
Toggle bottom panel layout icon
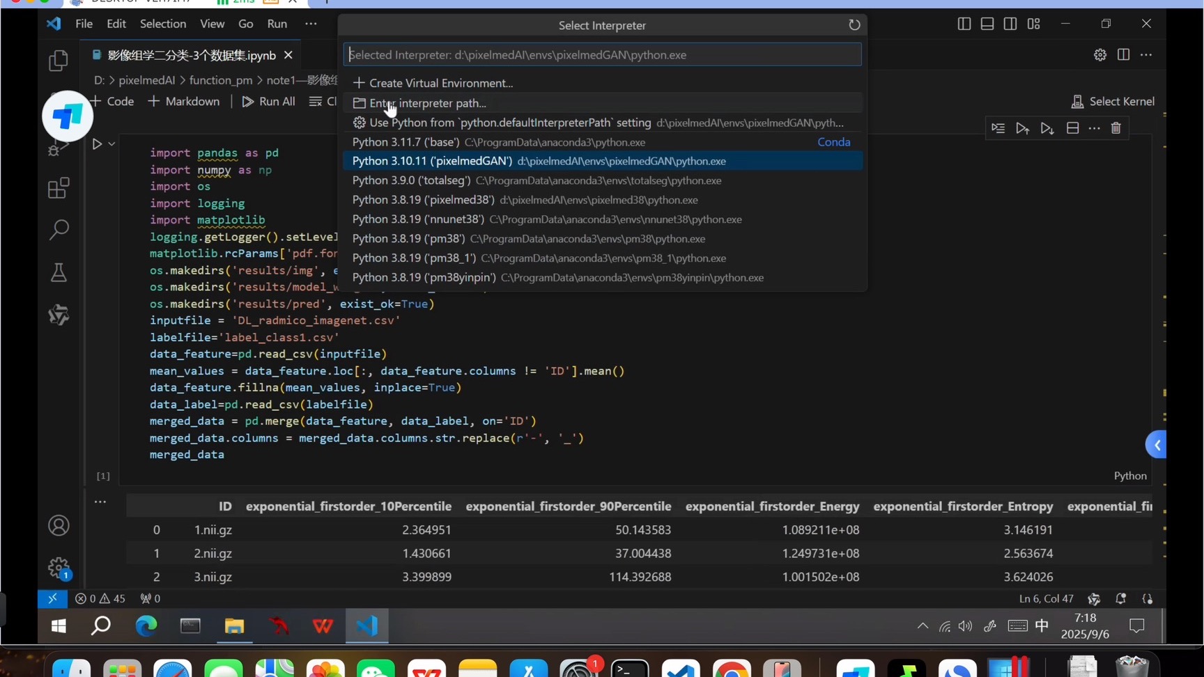987,24
